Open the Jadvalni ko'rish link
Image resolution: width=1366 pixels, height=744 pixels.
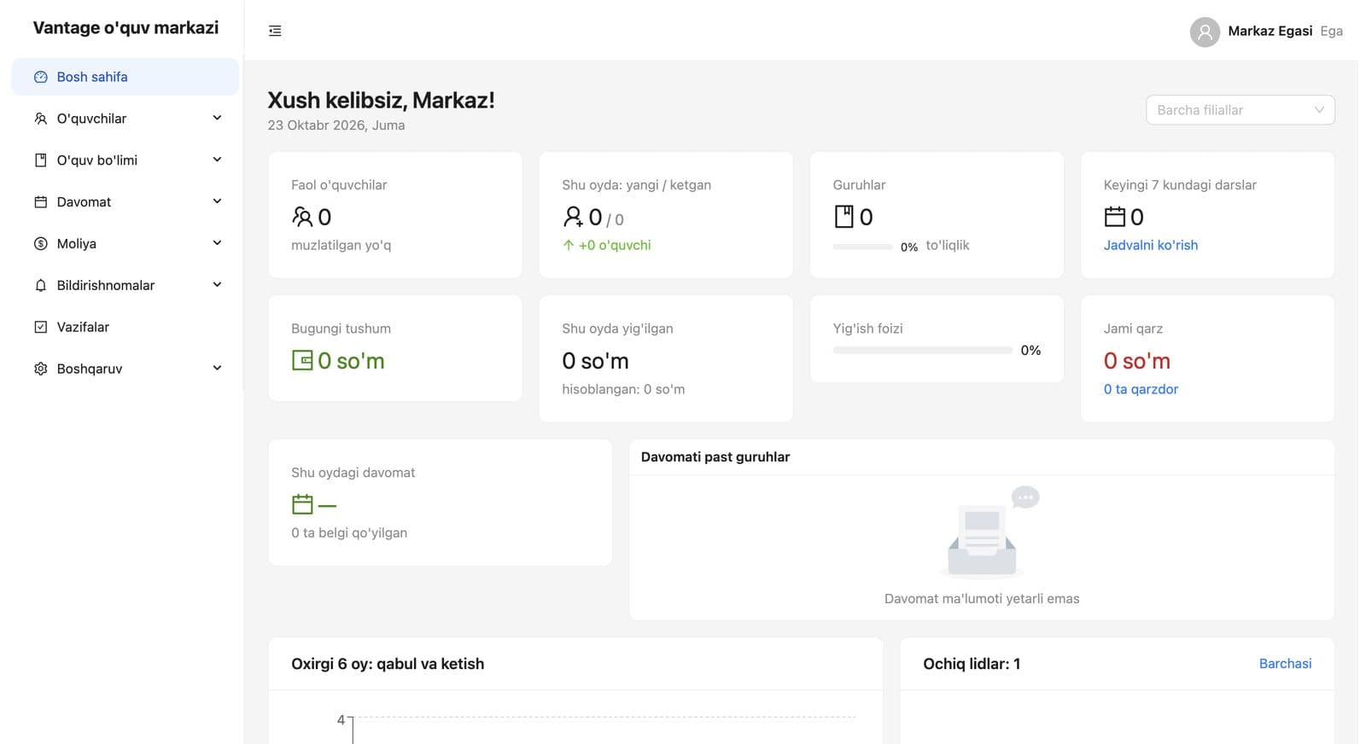pyautogui.click(x=1150, y=245)
